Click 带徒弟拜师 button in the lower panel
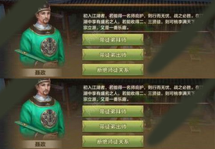The image size is (215, 149). [x=113, y=111]
